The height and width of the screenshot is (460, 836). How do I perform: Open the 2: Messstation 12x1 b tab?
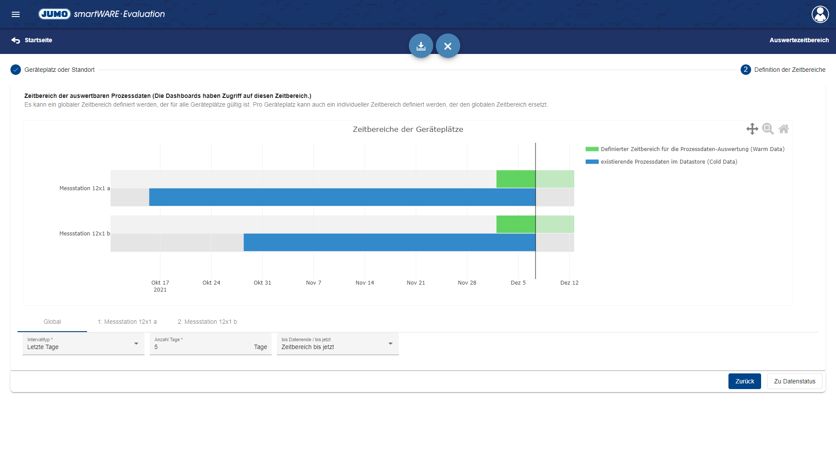point(207,322)
